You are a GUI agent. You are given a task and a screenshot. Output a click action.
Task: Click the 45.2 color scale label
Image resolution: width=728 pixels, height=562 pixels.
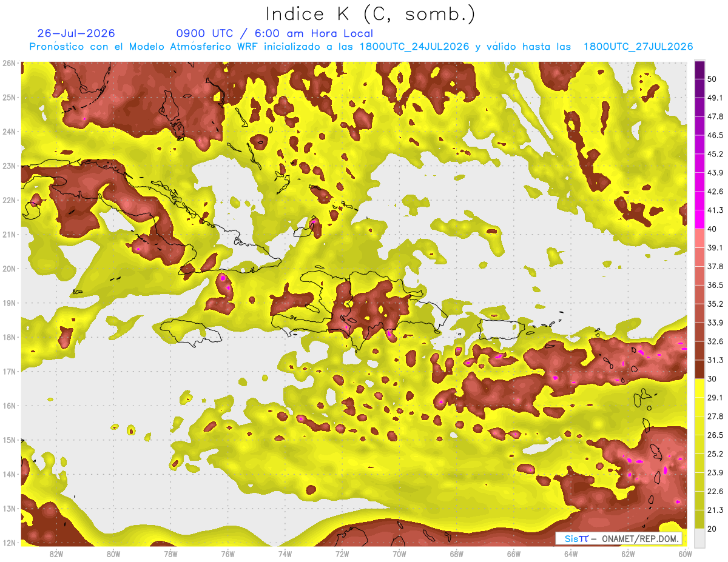pos(715,154)
